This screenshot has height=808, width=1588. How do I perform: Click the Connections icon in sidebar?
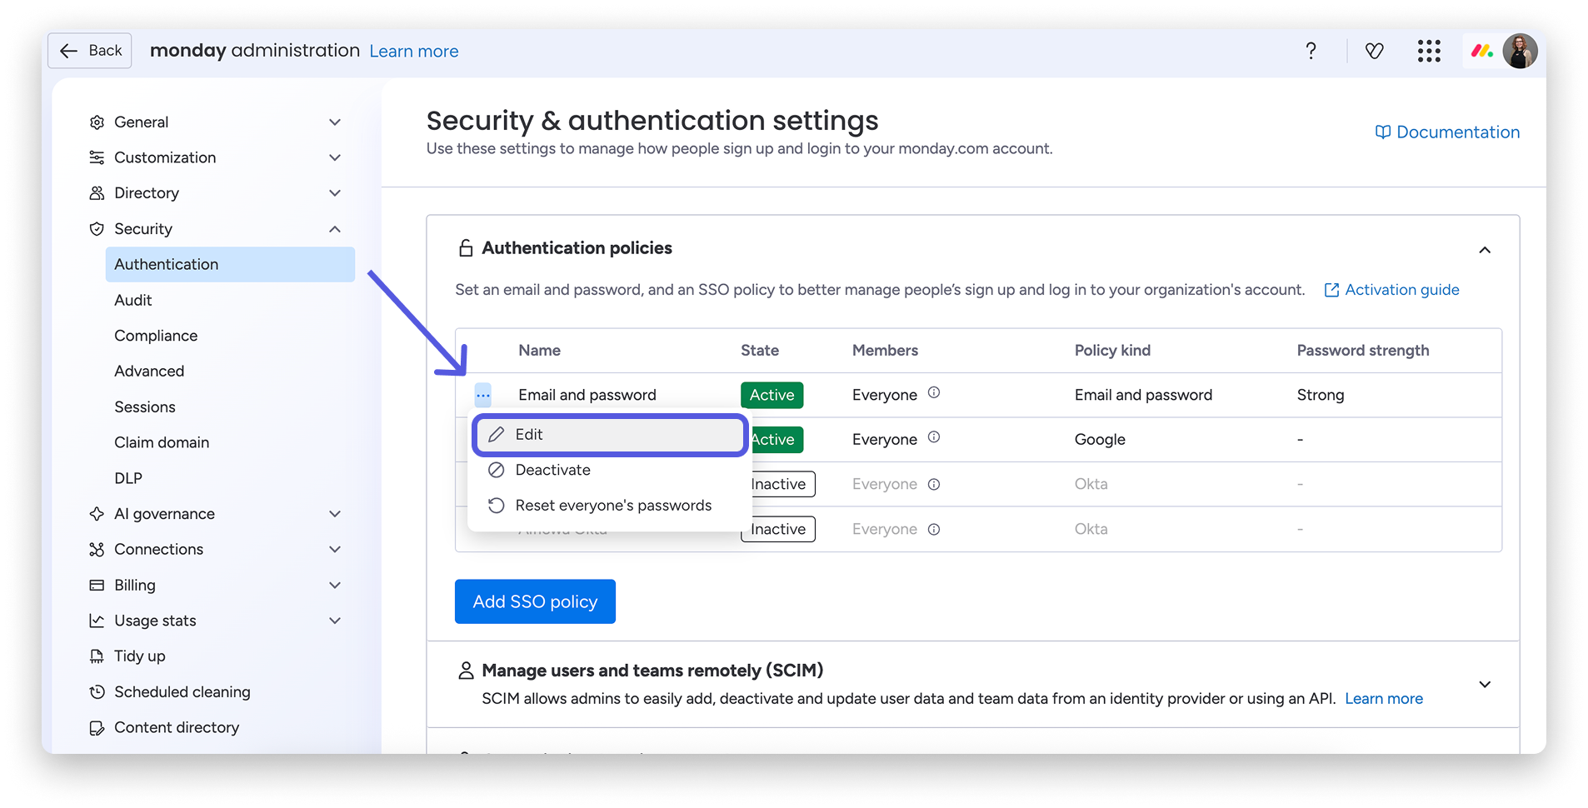(97, 550)
